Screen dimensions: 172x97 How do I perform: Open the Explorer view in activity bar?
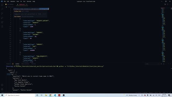(x=2, y=5)
